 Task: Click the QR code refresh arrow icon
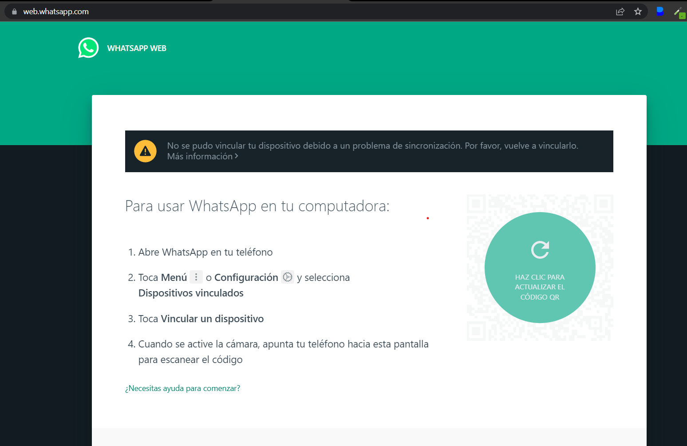(540, 250)
